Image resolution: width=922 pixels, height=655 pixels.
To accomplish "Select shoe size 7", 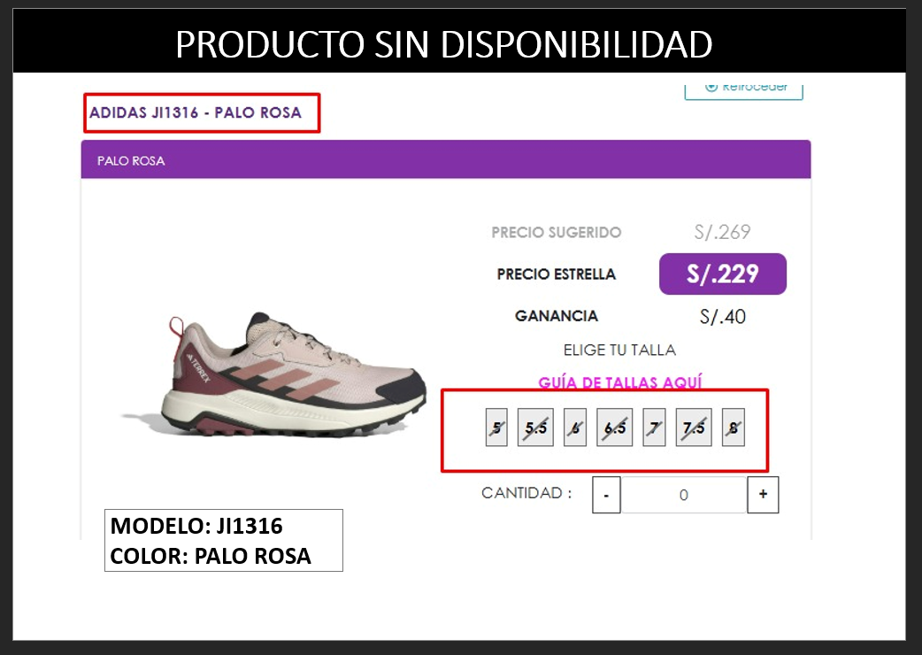I will [654, 428].
